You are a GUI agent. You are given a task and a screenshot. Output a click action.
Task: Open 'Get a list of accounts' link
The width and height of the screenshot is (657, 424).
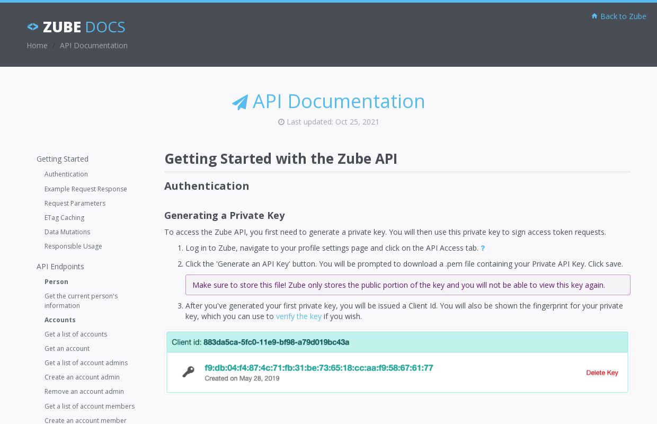76,334
